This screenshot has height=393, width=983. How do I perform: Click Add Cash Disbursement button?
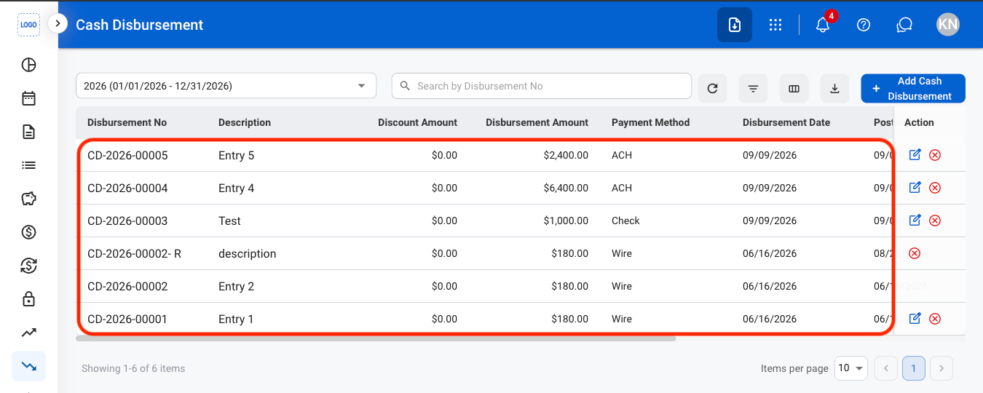coord(913,89)
